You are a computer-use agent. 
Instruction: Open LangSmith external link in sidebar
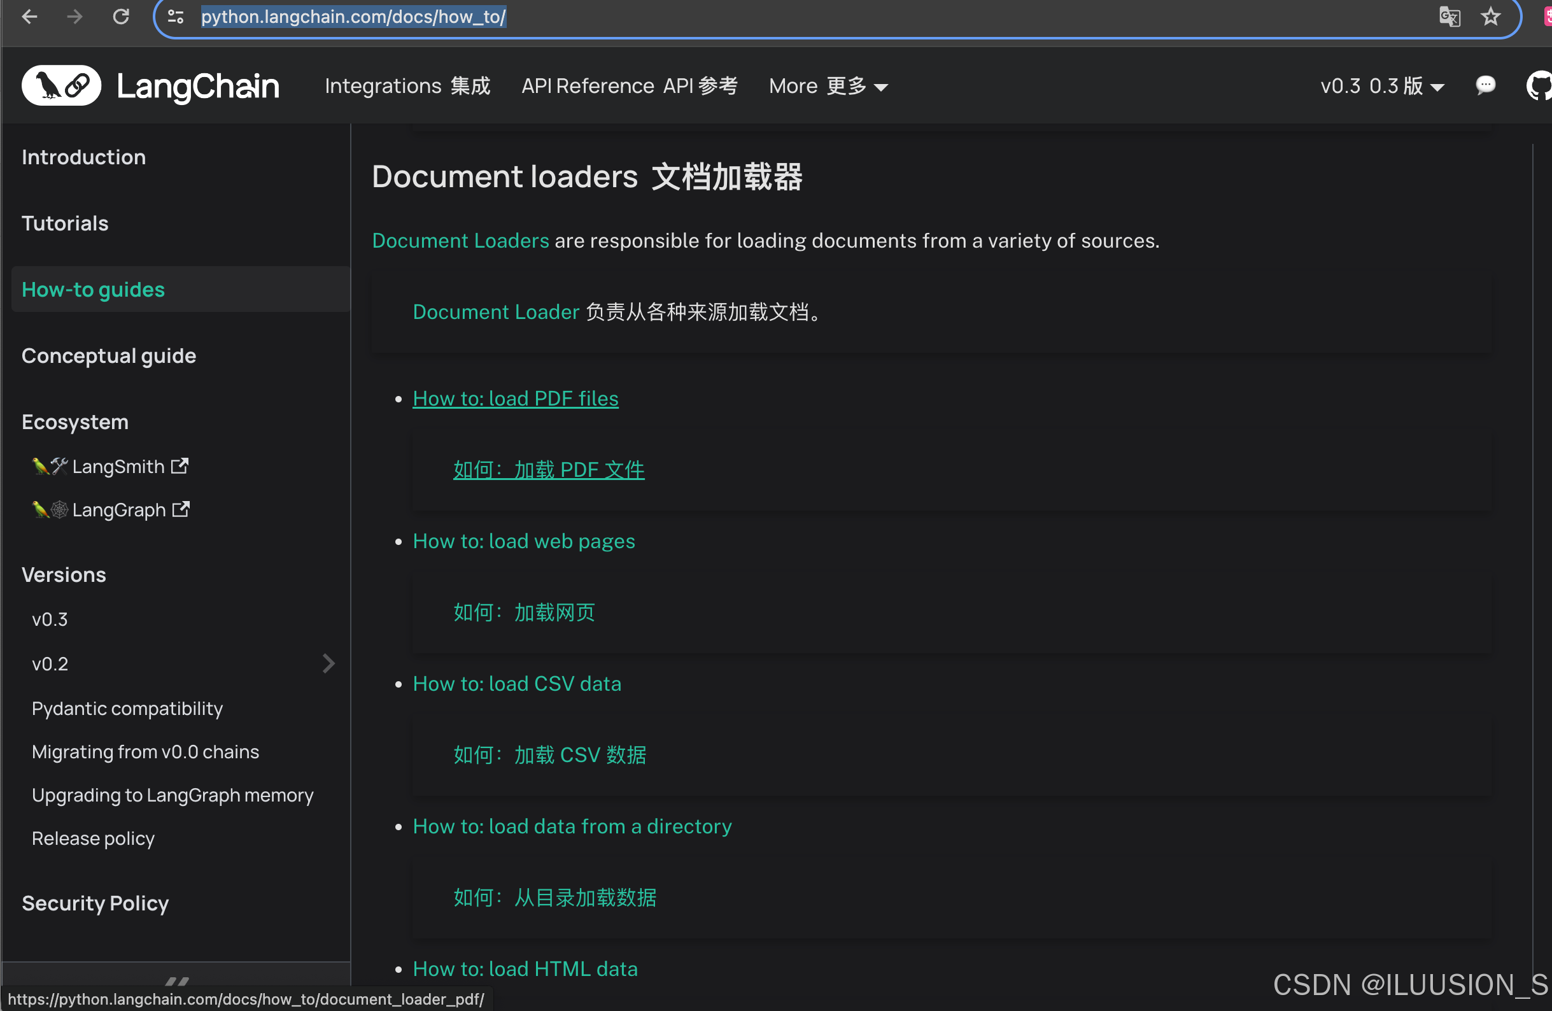[x=118, y=467]
